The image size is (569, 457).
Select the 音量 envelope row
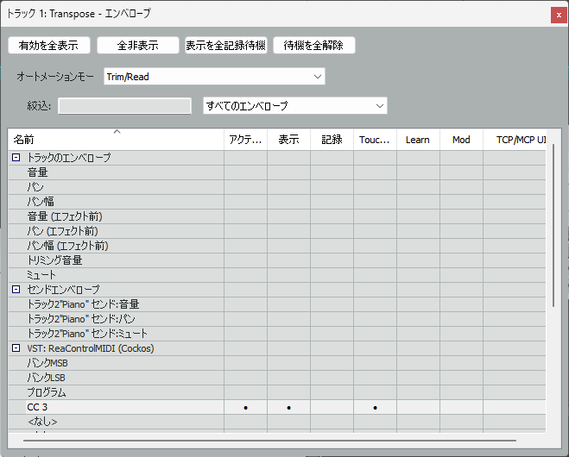tap(37, 172)
